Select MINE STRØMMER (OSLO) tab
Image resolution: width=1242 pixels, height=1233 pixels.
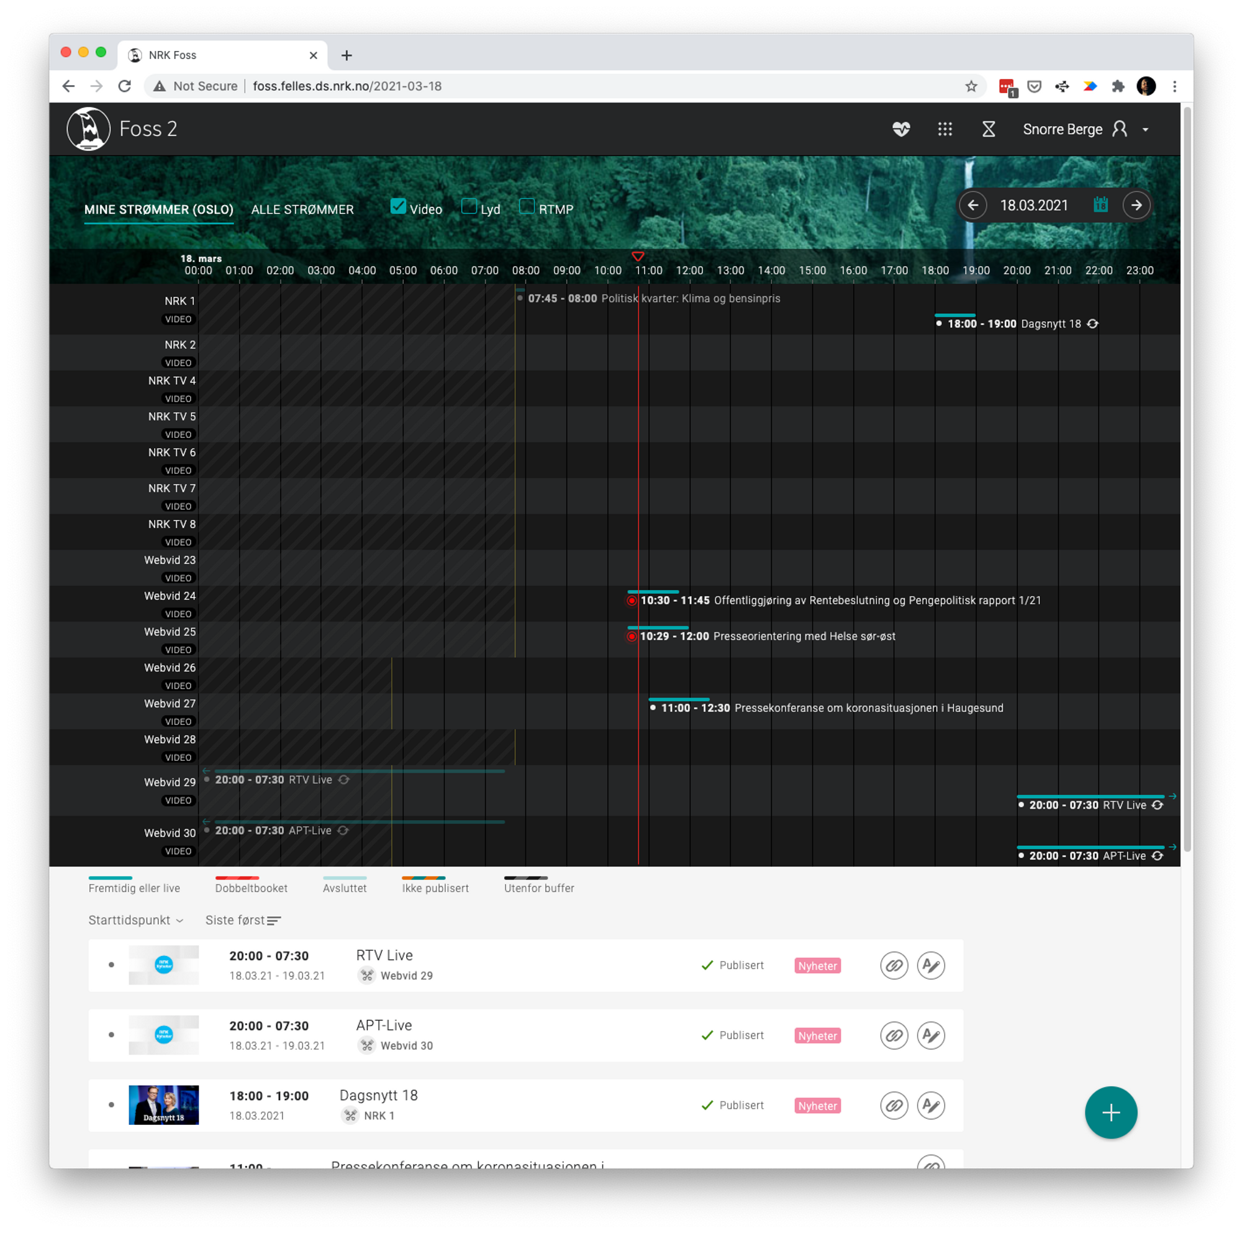159,209
